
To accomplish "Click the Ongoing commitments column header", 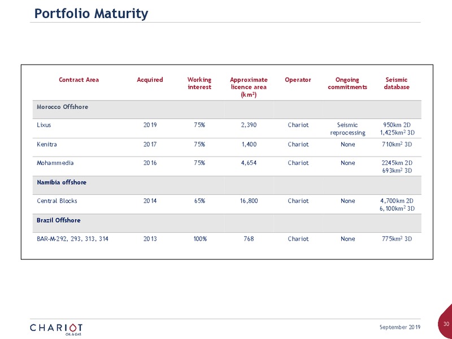I will click(347, 83).
